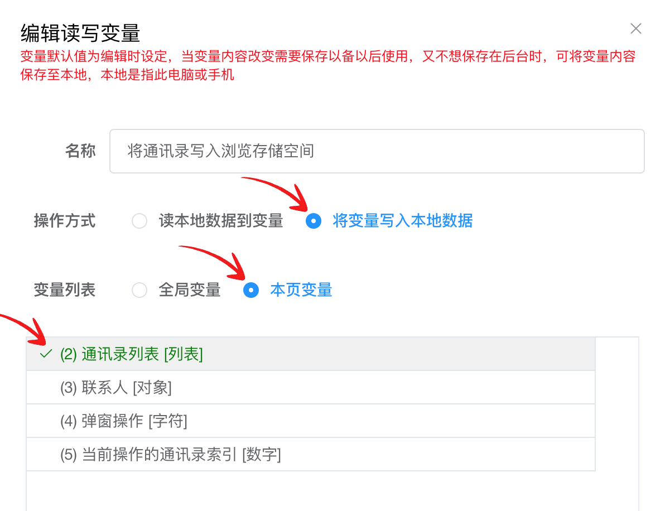Screen dimensions: 665x511
Task: Select radio button 读本地数据到变量
Action: [x=139, y=221]
